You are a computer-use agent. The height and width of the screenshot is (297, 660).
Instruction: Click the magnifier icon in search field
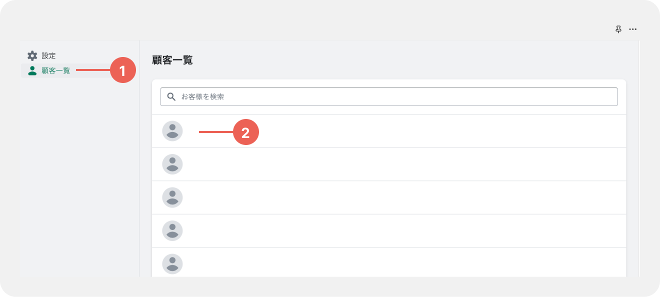(171, 96)
